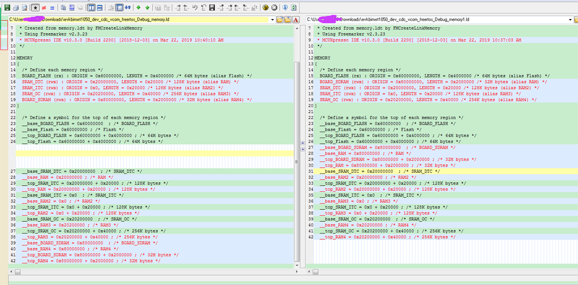Click the copy documents toolbar icon
Screen dimensions: 578x285
[x=63, y=8]
